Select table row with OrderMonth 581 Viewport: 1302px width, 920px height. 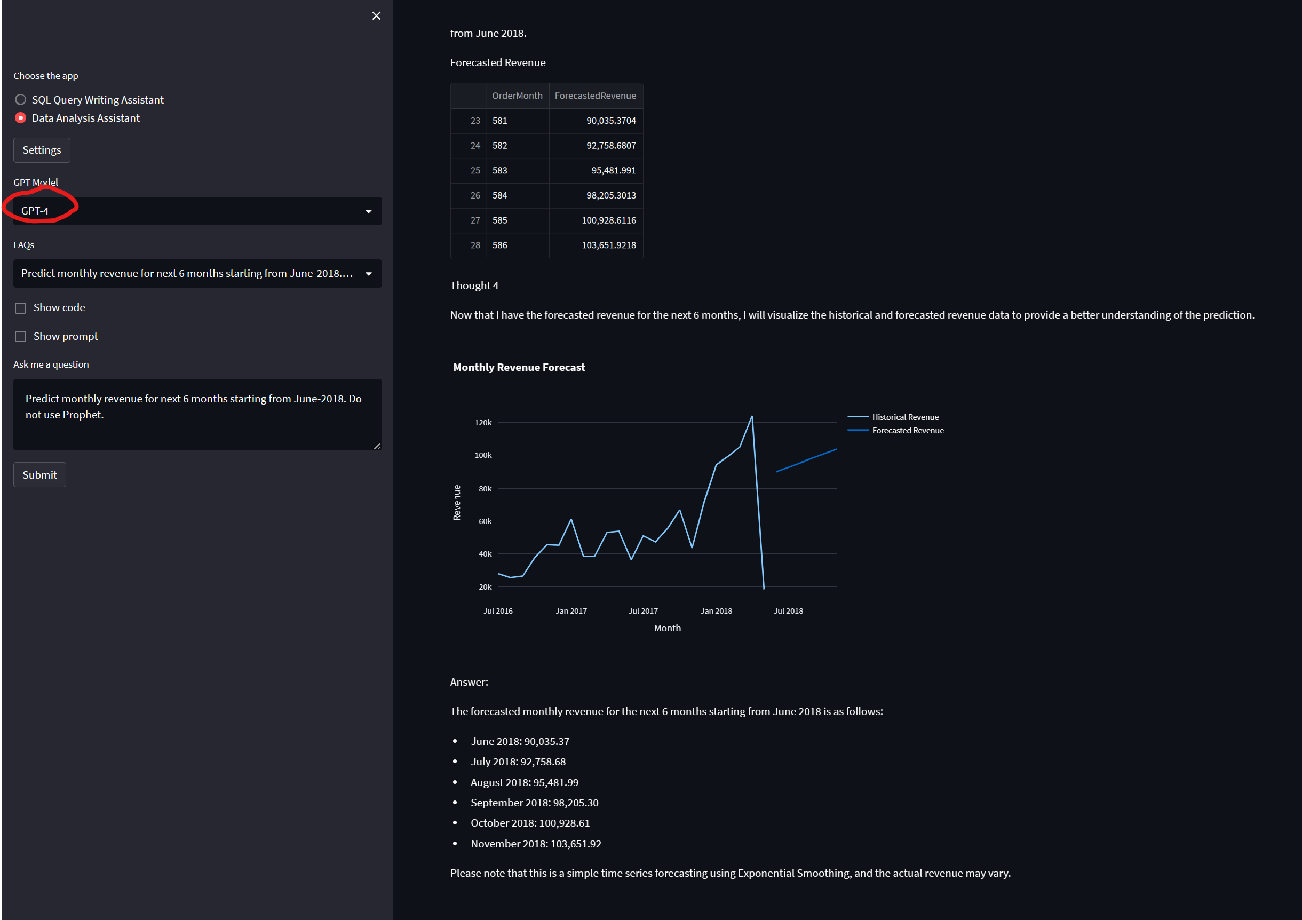pos(499,121)
